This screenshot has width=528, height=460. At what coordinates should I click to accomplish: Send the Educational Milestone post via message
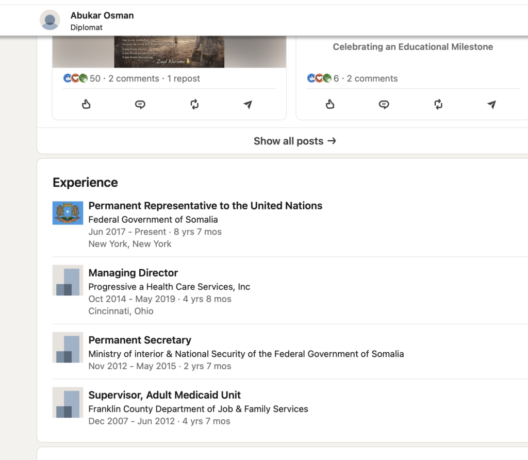tap(492, 105)
